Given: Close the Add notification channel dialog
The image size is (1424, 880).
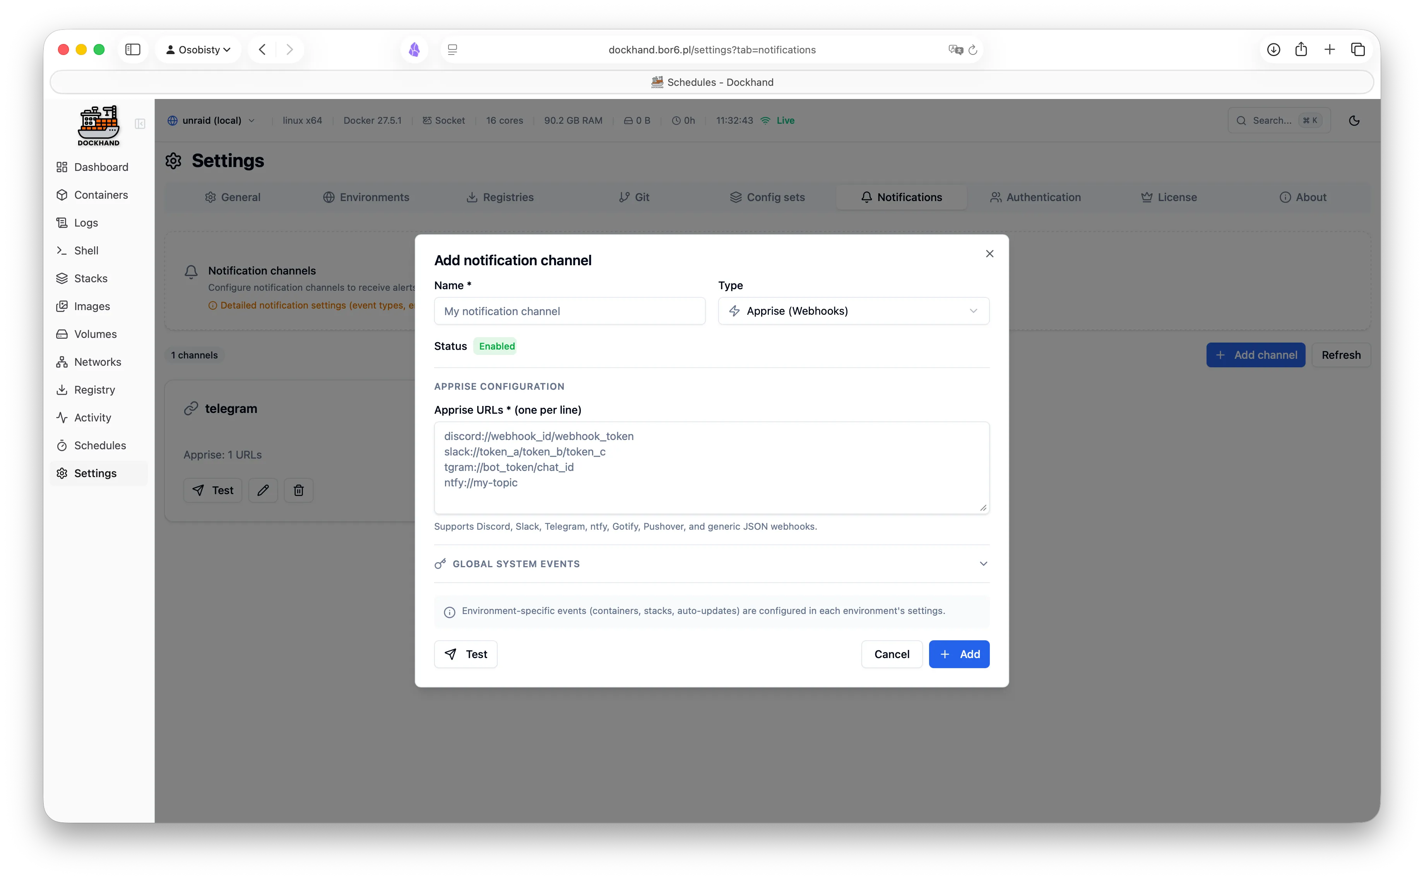Looking at the screenshot, I should [989, 254].
